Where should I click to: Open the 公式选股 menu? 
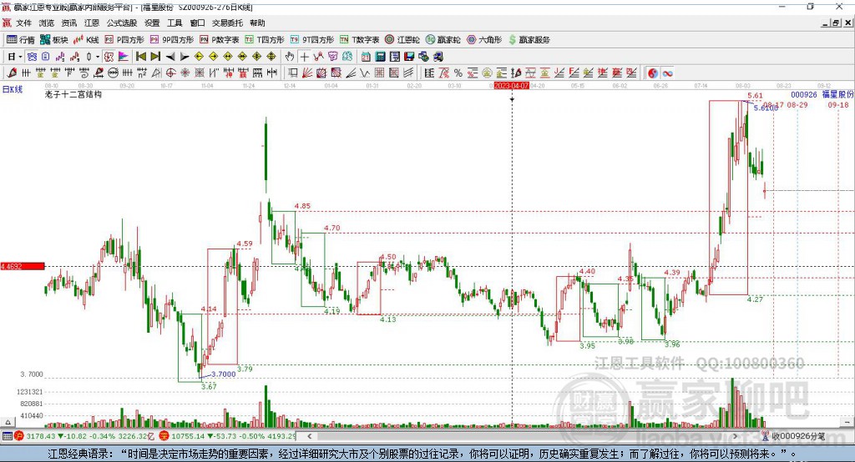(122, 23)
